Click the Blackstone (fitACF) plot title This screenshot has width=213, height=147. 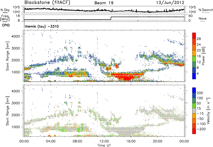pyautogui.click(x=47, y=3)
